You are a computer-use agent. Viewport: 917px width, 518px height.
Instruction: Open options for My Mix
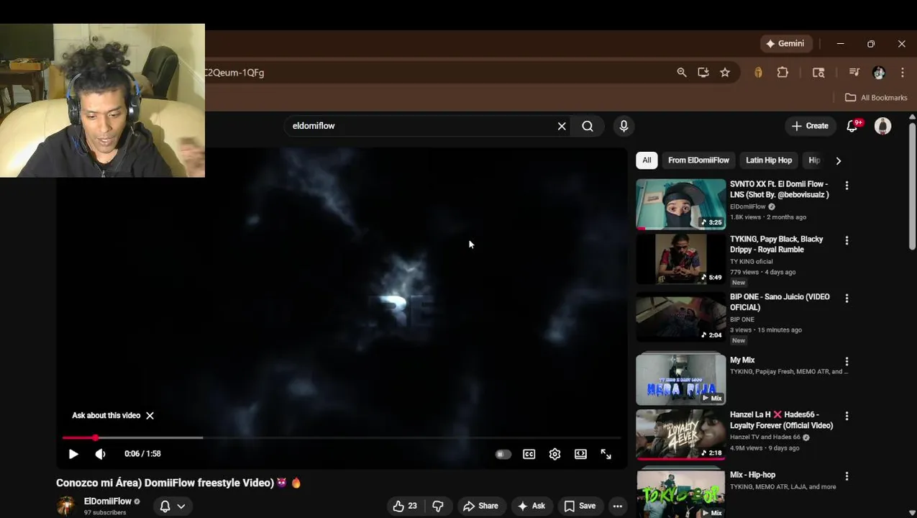(x=847, y=361)
